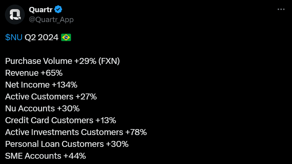Click the SME Accounts +44% line
The height and width of the screenshot is (164, 292).
click(x=46, y=156)
